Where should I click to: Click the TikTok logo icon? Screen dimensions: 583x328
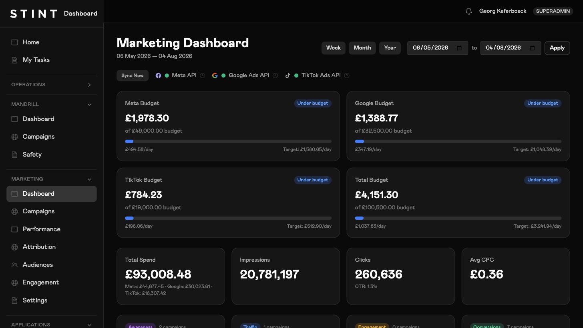[x=287, y=76]
